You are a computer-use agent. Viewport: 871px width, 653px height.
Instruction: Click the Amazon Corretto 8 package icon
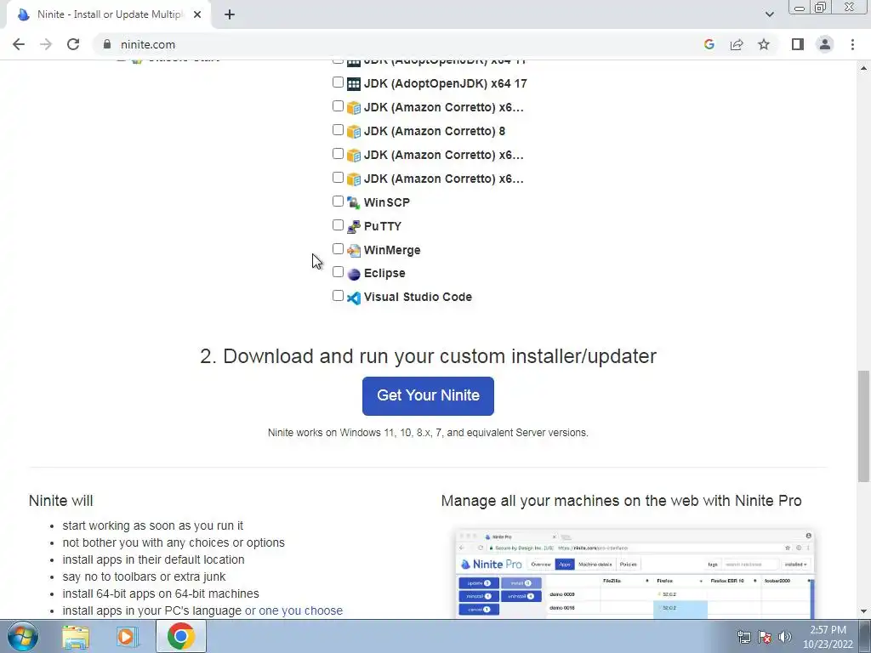click(x=354, y=132)
